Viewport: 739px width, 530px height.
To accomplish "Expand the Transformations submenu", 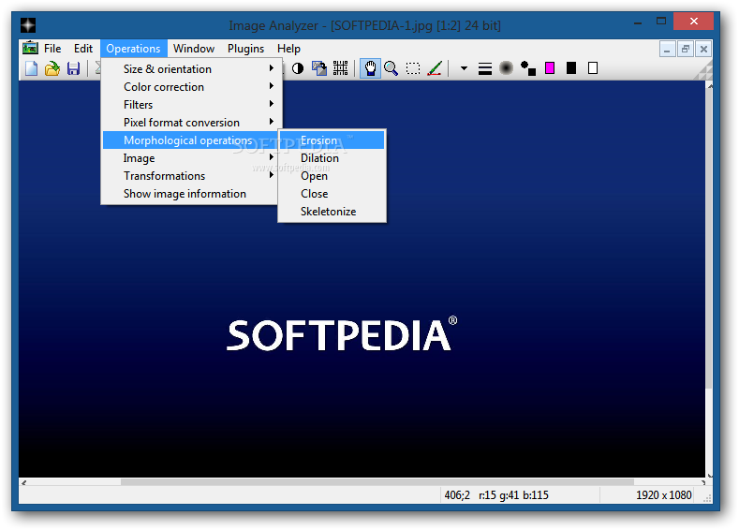I will (190, 176).
